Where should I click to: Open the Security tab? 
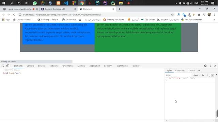[x=108, y=66]
